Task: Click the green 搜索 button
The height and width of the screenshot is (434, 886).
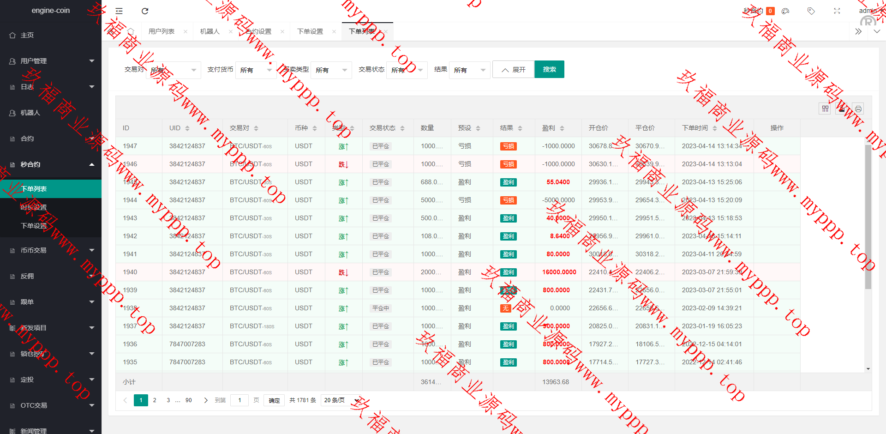Action: pos(549,69)
